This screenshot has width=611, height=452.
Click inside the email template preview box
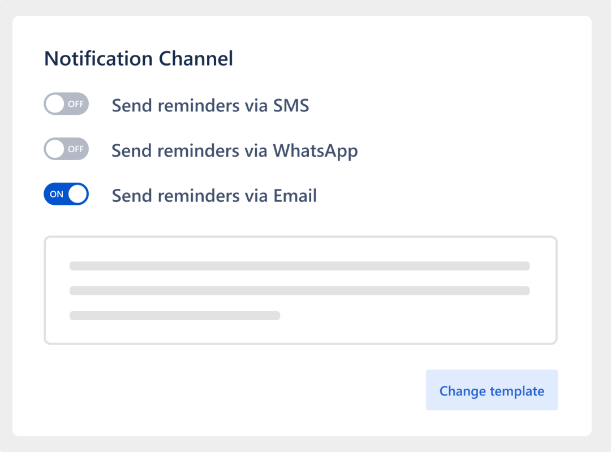point(300,290)
